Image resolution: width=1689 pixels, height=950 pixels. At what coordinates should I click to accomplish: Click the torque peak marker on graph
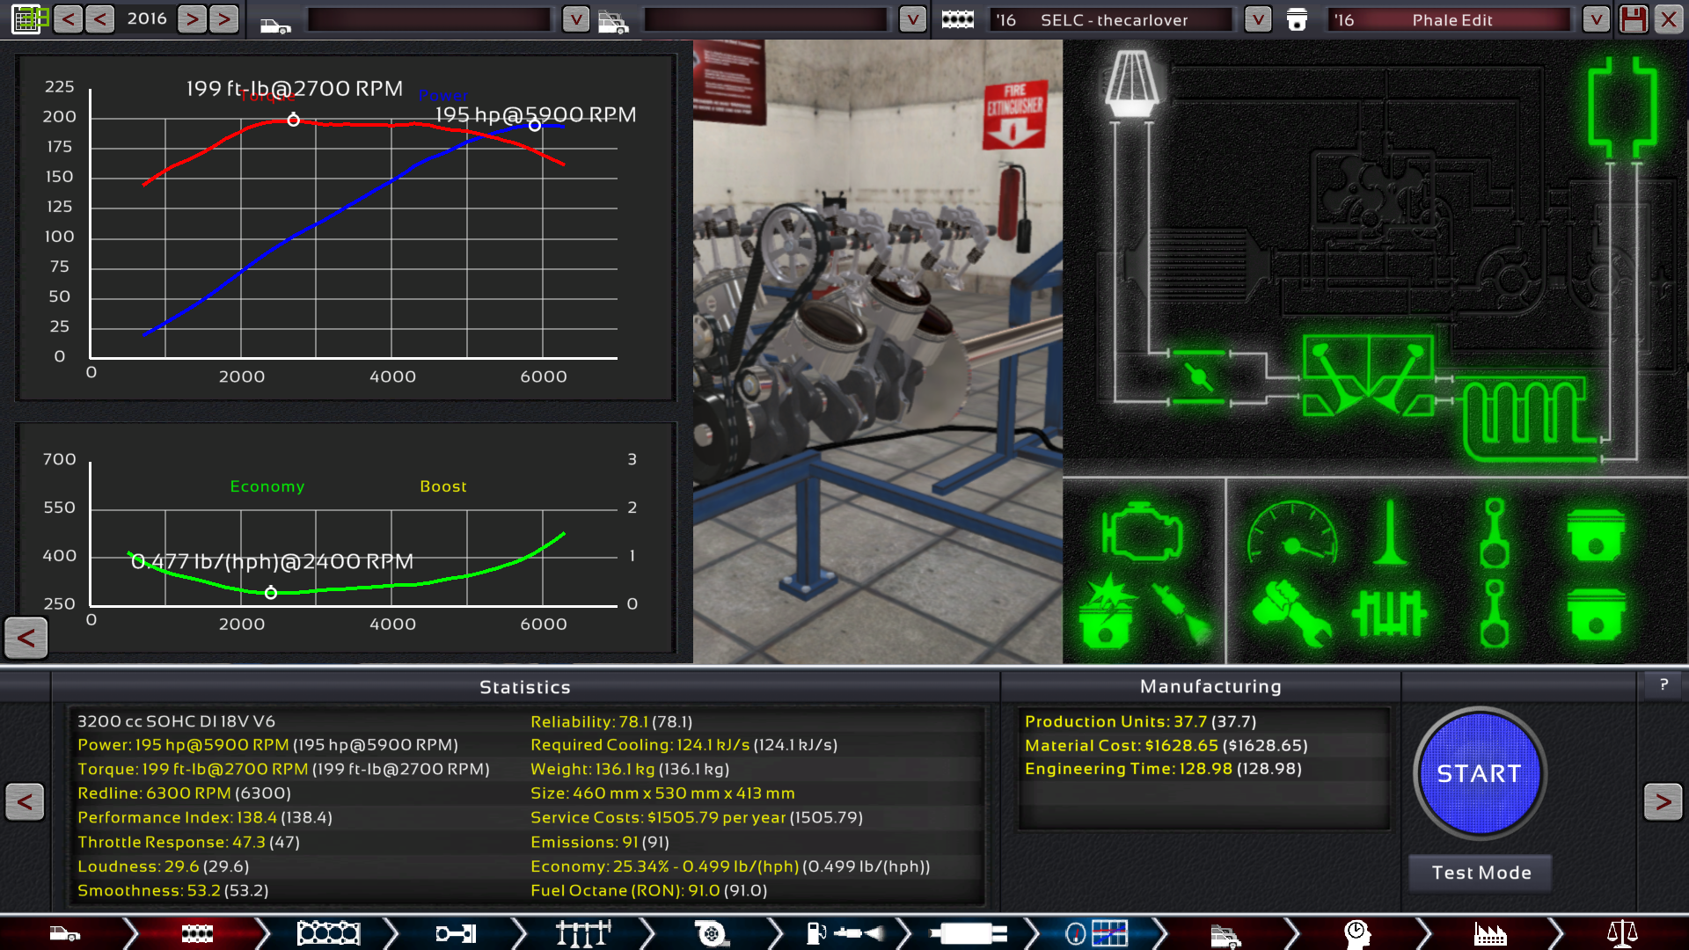pyautogui.click(x=294, y=120)
